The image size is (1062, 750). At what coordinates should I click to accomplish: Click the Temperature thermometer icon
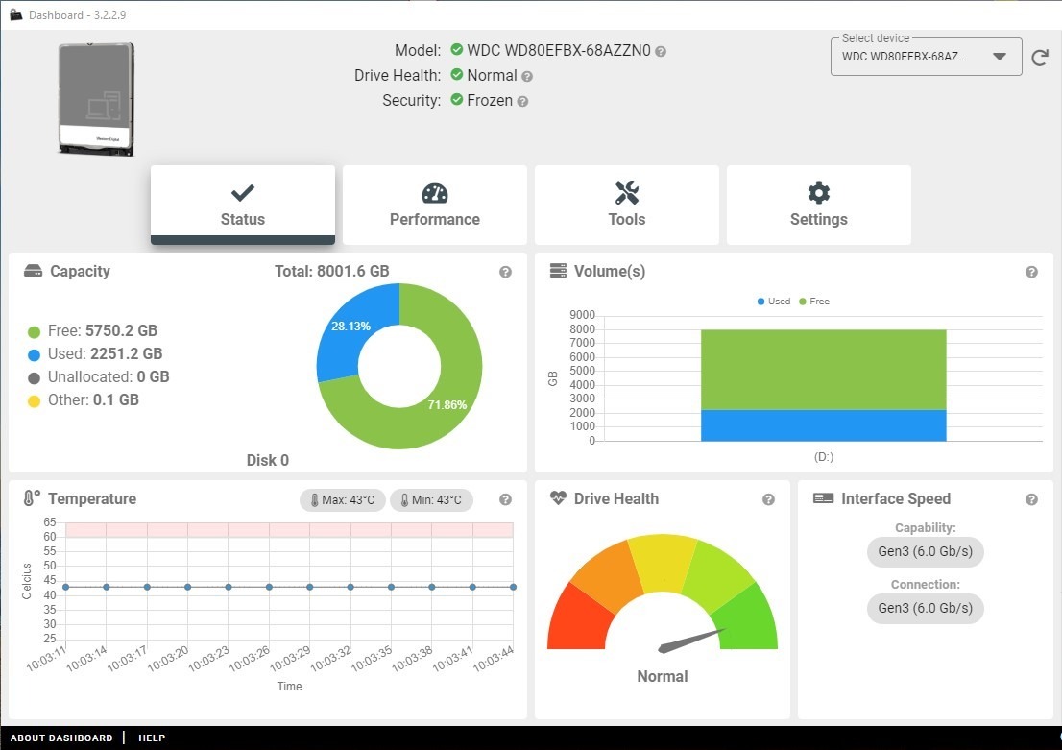point(31,498)
